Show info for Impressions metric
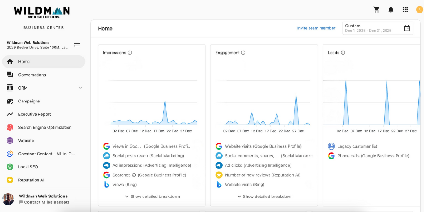 coord(130,53)
